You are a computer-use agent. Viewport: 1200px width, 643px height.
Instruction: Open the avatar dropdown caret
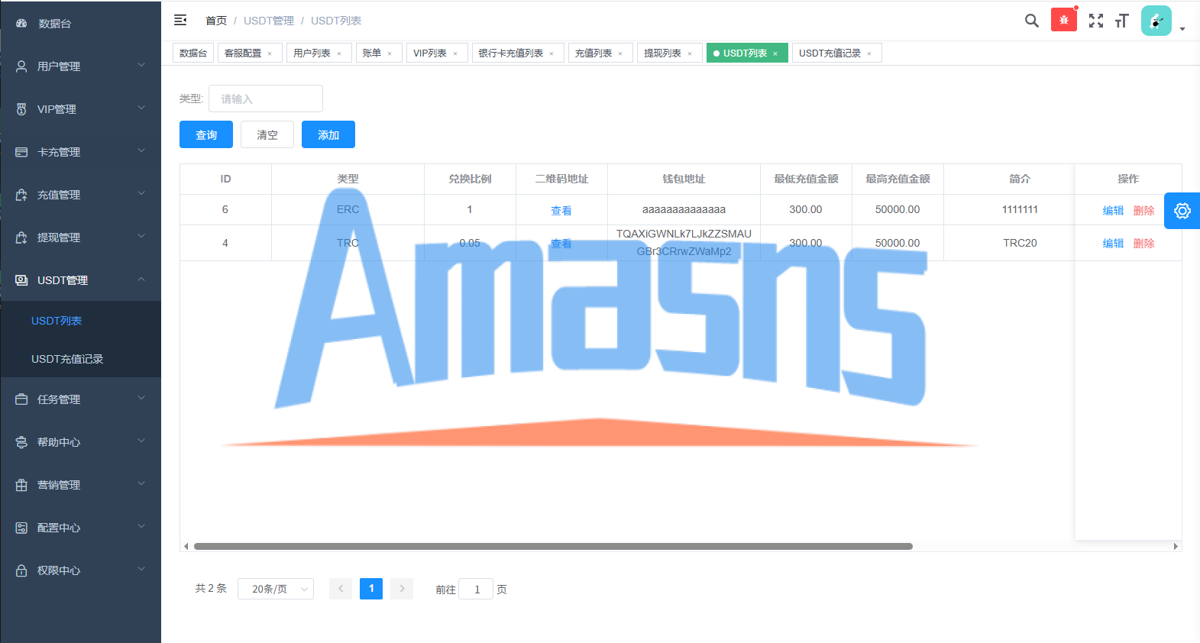click(1182, 29)
